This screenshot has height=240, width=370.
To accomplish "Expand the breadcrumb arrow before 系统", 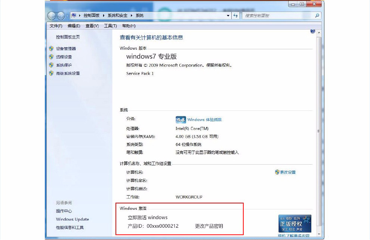I will tap(132, 16).
